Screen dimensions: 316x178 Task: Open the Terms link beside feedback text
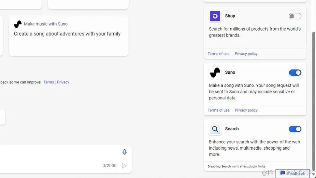coord(49,82)
